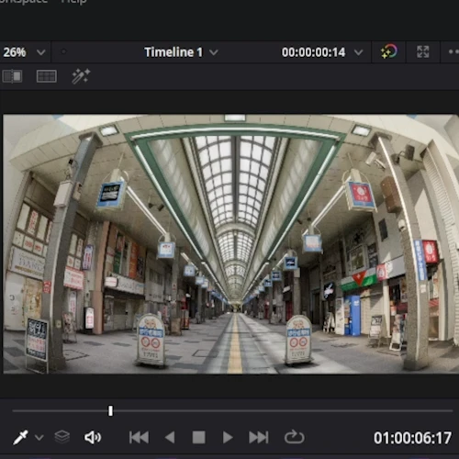Viewport: 459px width, 459px height.
Task: Expand the 00:00:00:14 timecode options chevron
Action: click(x=358, y=52)
